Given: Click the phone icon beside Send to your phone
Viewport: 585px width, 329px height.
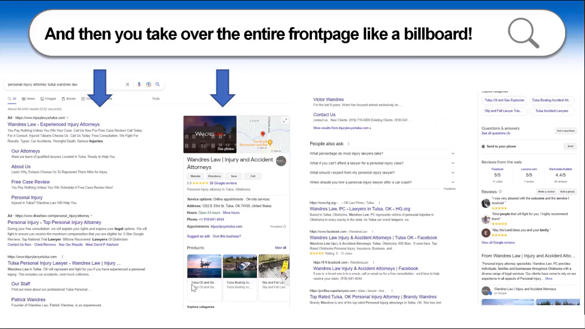Looking at the screenshot, I should [x=483, y=146].
